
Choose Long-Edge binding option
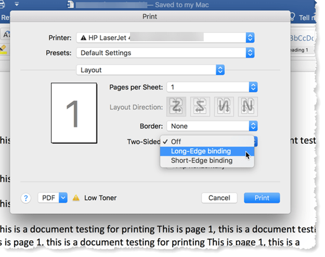coord(207,151)
